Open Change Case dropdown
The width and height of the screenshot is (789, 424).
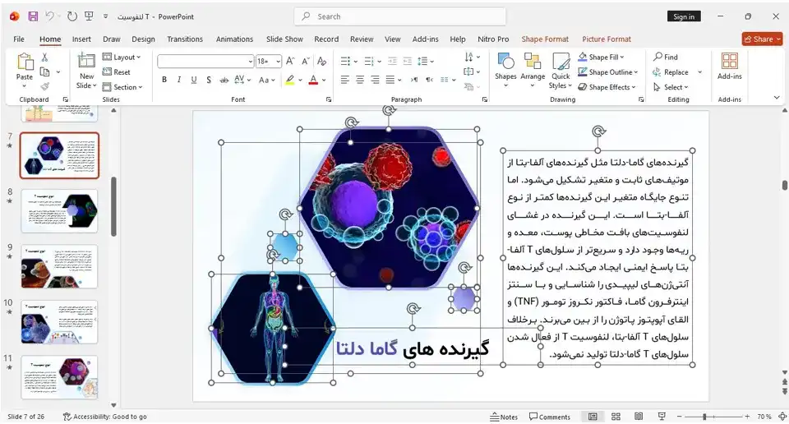point(266,80)
